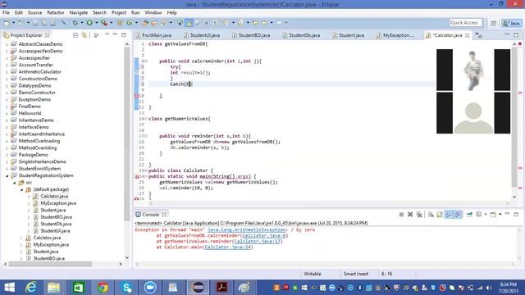
Task: Click the Java perspective button
Action: pos(511,23)
